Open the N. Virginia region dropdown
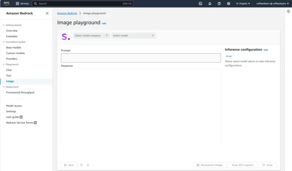Image resolution: width=292 pixels, height=171 pixels. 243,4
